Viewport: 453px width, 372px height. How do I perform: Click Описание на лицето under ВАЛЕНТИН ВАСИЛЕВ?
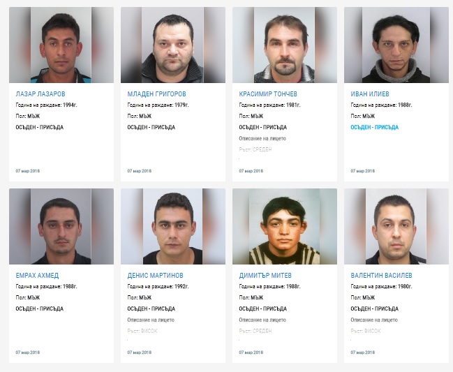(x=374, y=320)
